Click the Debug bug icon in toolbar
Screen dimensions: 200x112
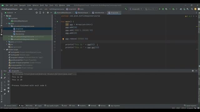(x=163, y=9)
